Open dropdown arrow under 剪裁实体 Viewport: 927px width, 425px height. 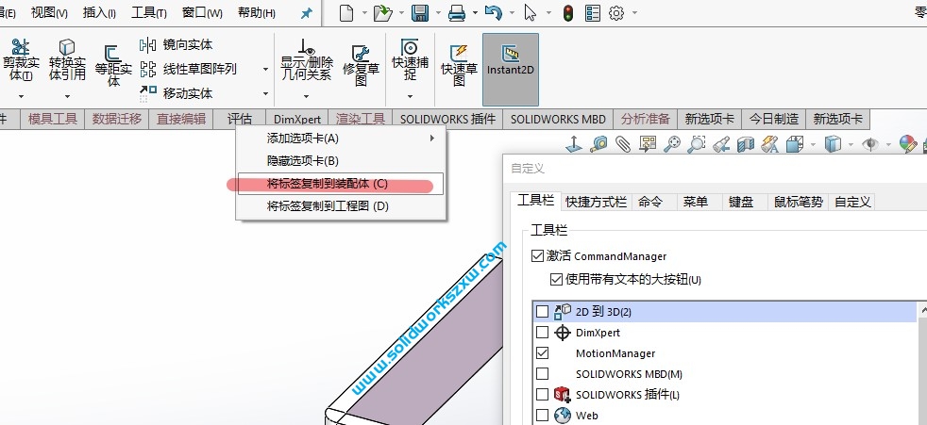(x=22, y=96)
